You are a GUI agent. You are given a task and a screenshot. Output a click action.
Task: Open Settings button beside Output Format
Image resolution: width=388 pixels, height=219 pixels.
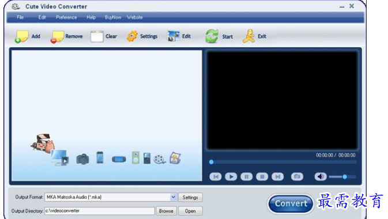(190, 197)
